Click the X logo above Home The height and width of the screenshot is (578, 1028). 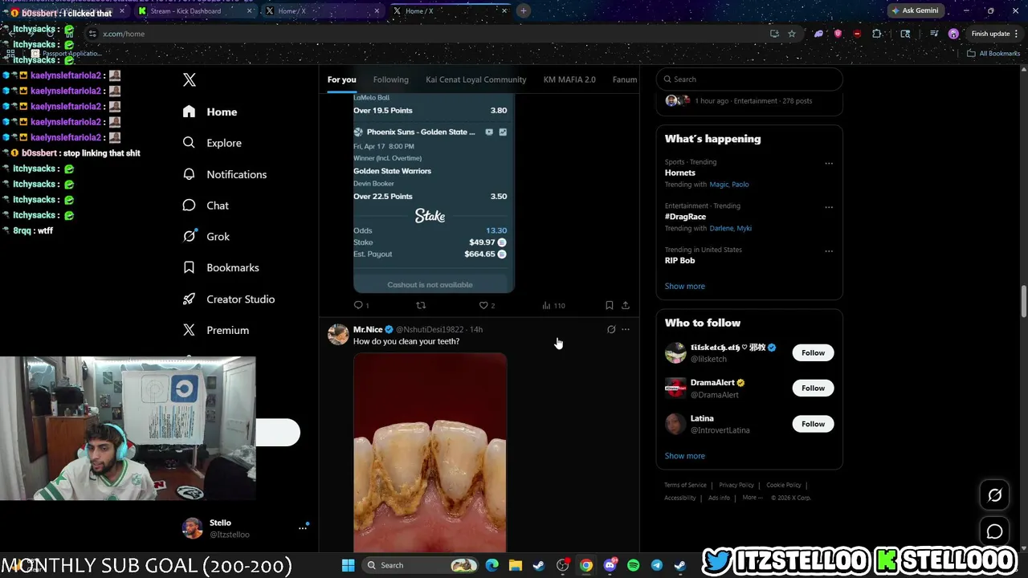coord(189,79)
